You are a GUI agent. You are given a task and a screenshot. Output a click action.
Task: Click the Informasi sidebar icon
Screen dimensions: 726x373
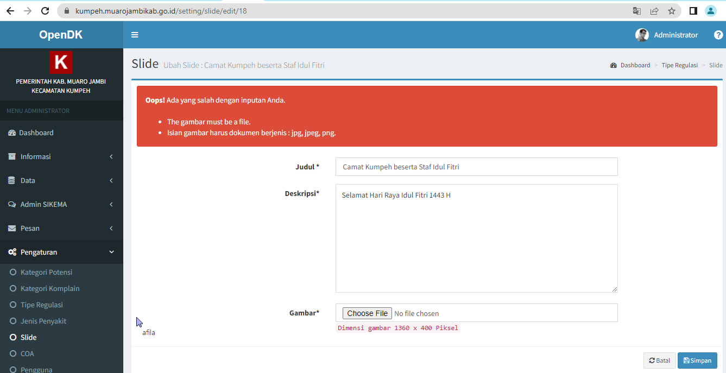tap(11, 156)
